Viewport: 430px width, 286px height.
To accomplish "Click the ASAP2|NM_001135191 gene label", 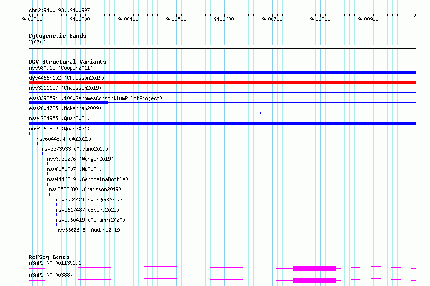I will (55, 263).
